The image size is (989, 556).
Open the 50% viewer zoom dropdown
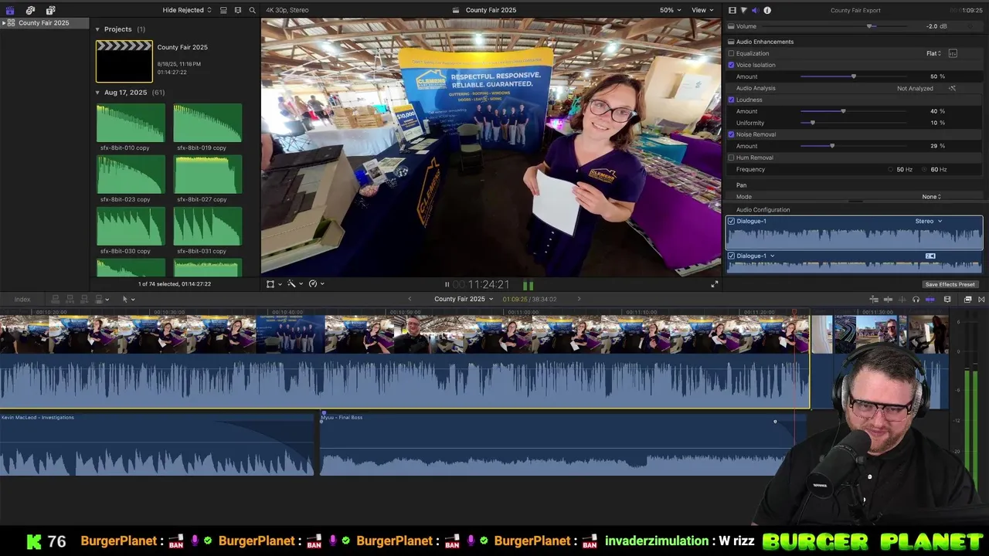tap(670, 10)
